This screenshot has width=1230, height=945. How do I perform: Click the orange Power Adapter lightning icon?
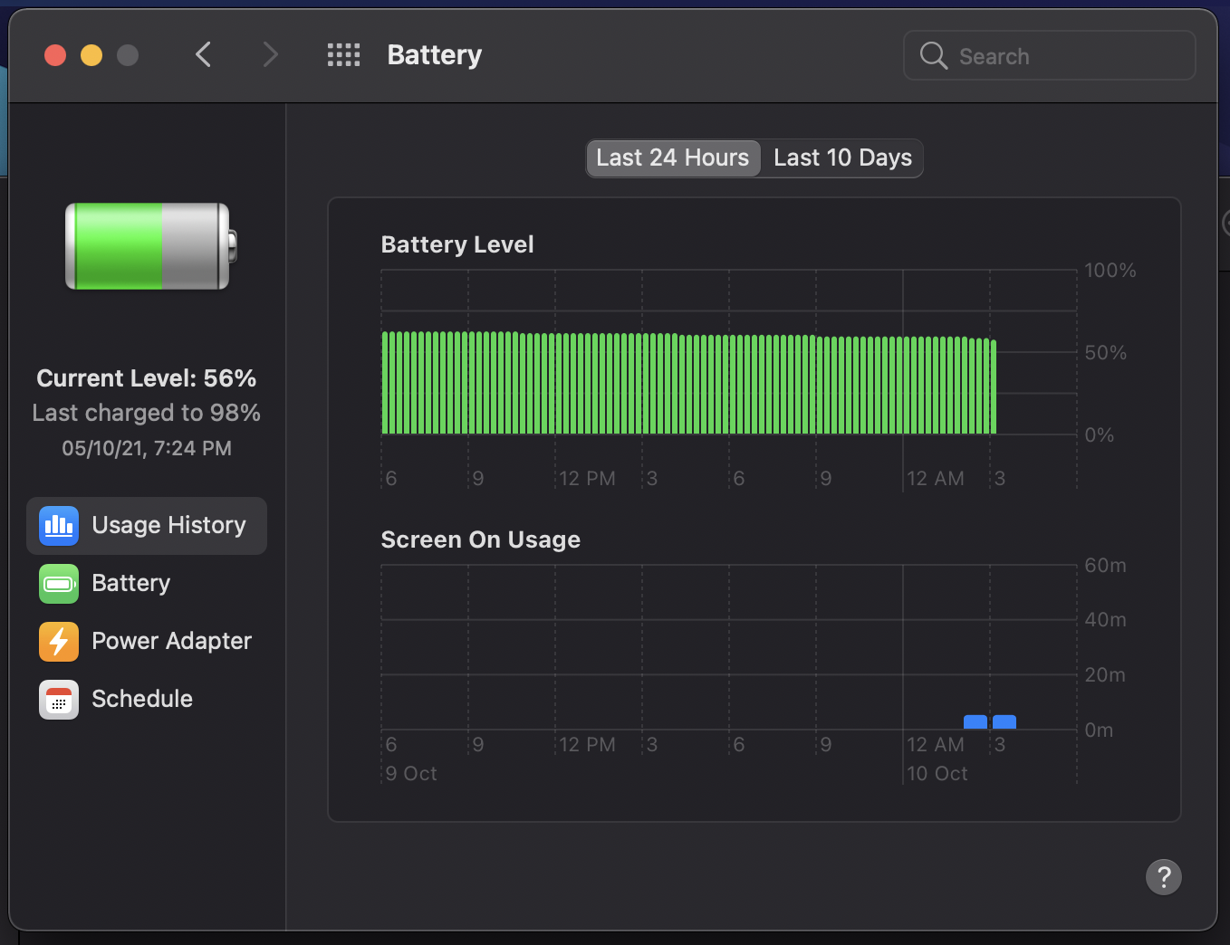pyautogui.click(x=59, y=642)
